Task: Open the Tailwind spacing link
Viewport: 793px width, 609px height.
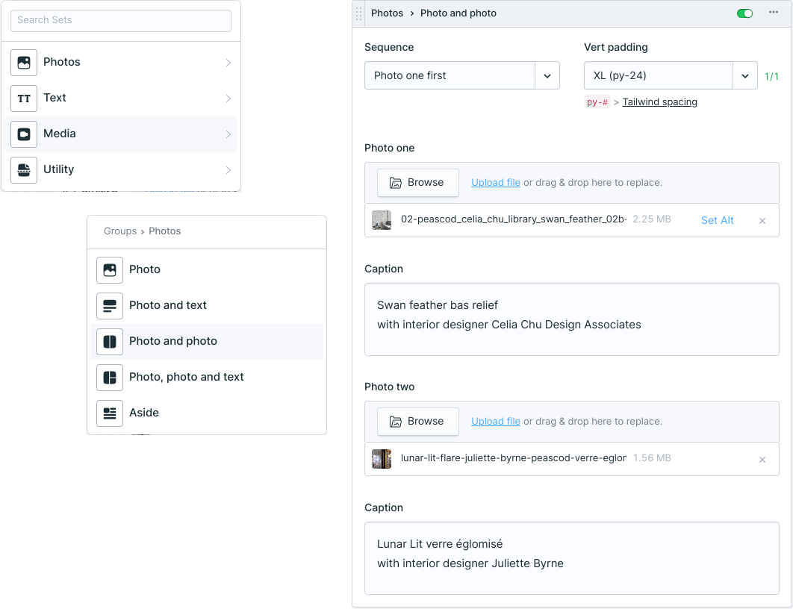Action: (659, 102)
